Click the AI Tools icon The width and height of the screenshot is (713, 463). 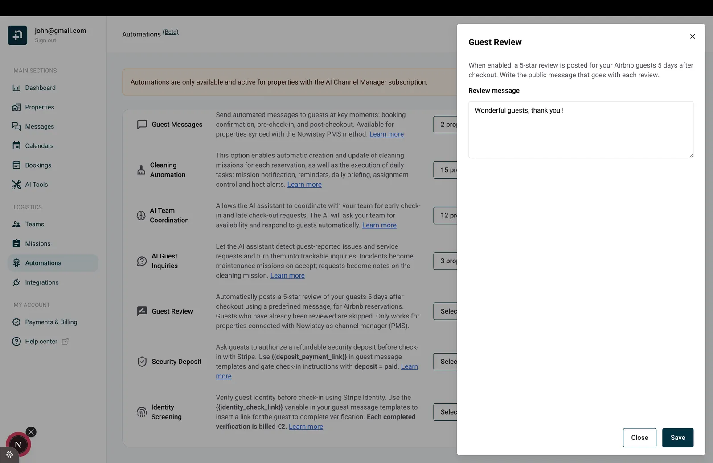[16, 185]
